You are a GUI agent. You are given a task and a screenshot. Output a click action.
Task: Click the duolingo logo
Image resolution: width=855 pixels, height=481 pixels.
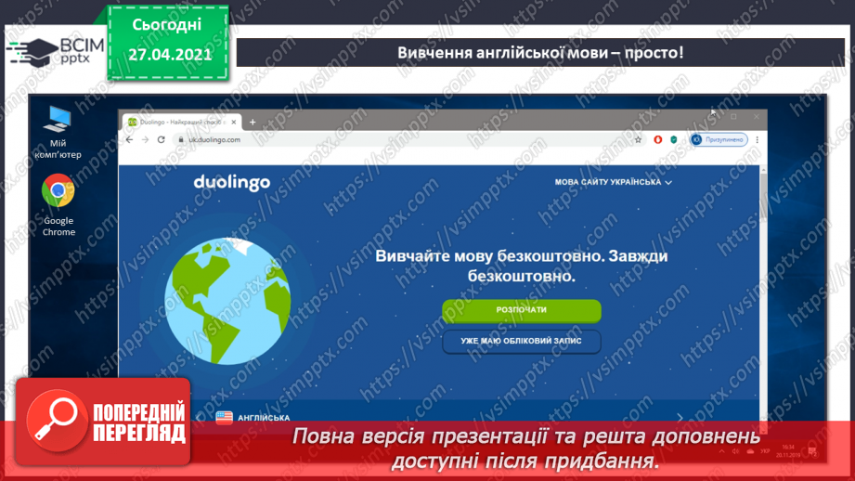(x=232, y=183)
